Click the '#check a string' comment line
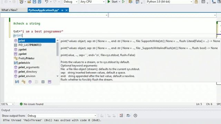The image size is (221, 124). coord(27,23)
